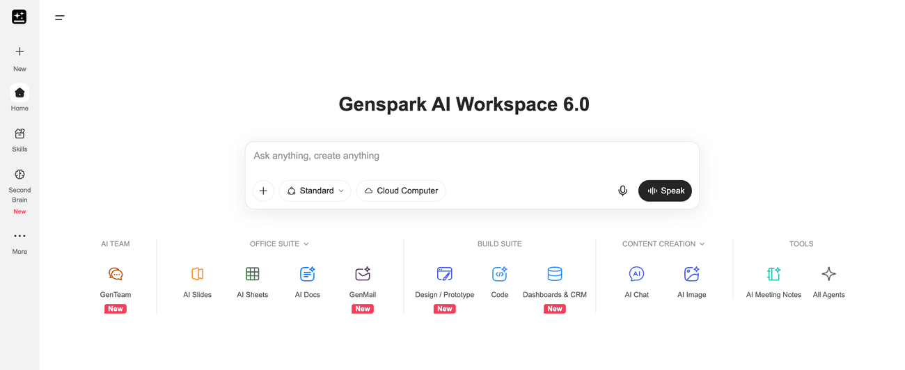Expand the Office Suite category

coord(279,244)
